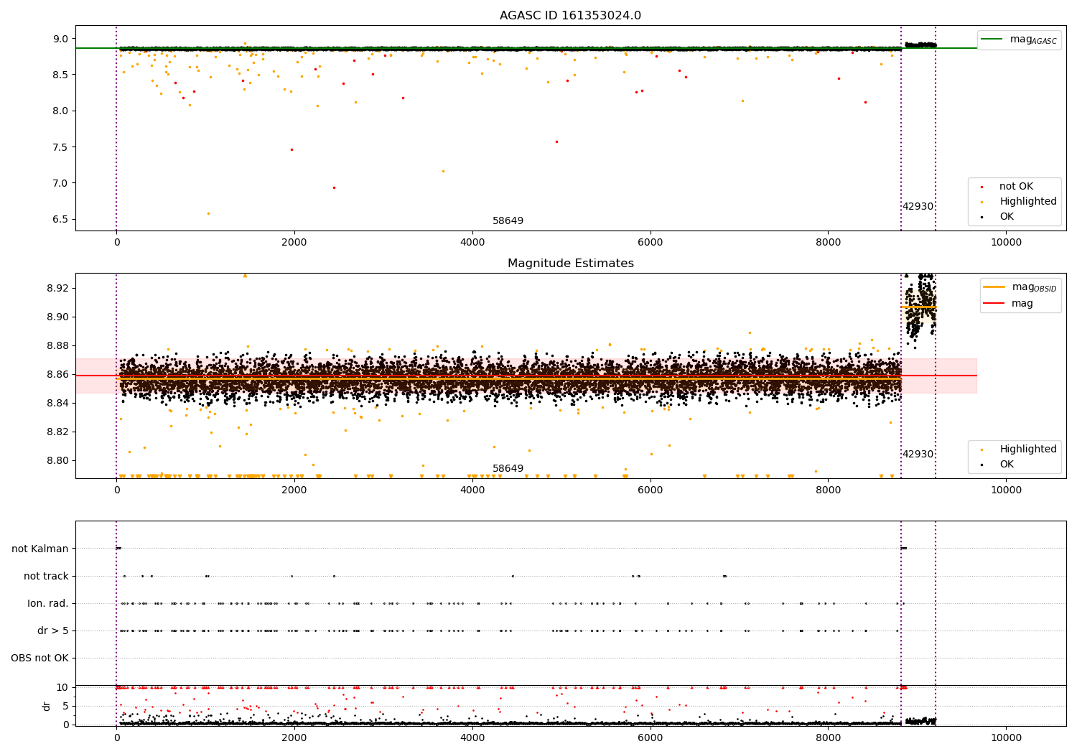Click the '8.0' y tick of top plot

[61, 111]
